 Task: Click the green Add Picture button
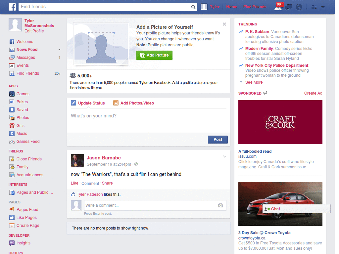154,55
